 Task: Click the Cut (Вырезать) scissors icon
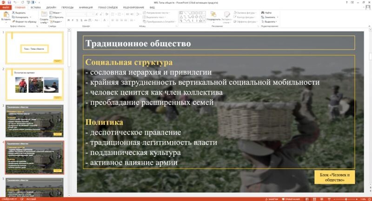tap(13, 13)
